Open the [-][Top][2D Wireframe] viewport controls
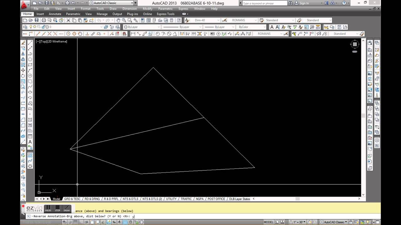Screen dimensions: 401x225 51,41
